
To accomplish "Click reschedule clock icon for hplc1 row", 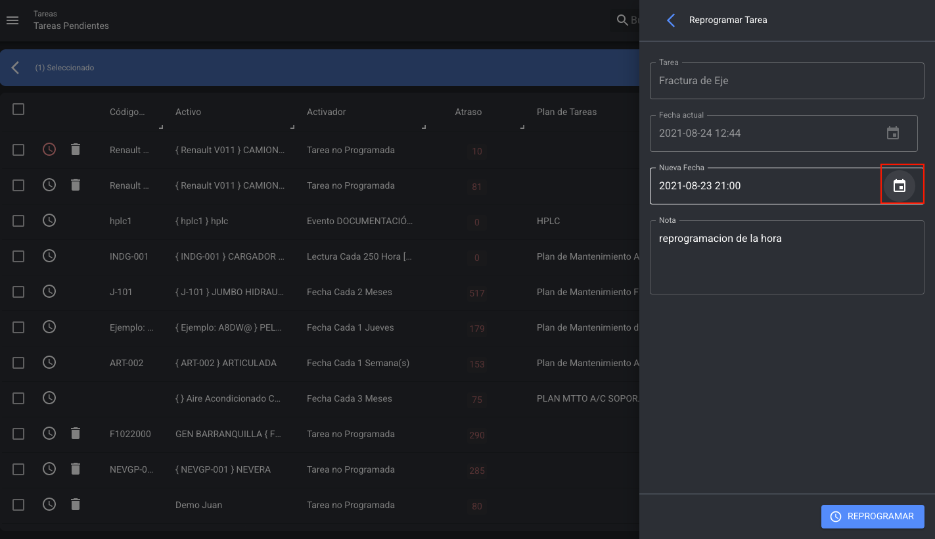I will click(49, 221).
